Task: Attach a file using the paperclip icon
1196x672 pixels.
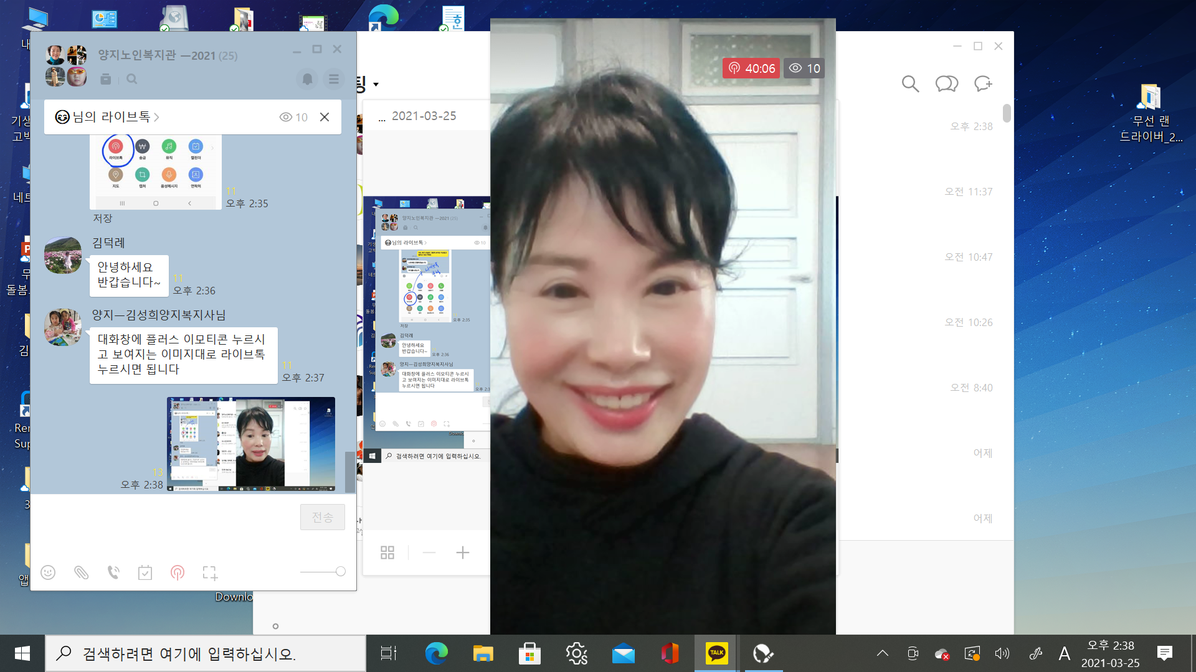Action: pyautogui.click(x=81, y=572)
